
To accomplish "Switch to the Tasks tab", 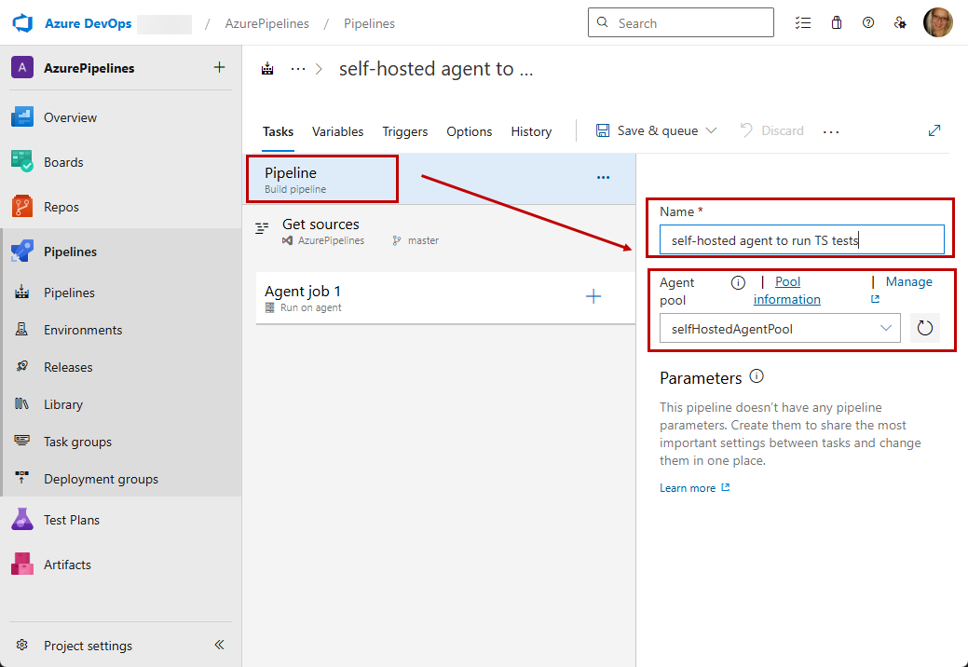I will [278, 131].
